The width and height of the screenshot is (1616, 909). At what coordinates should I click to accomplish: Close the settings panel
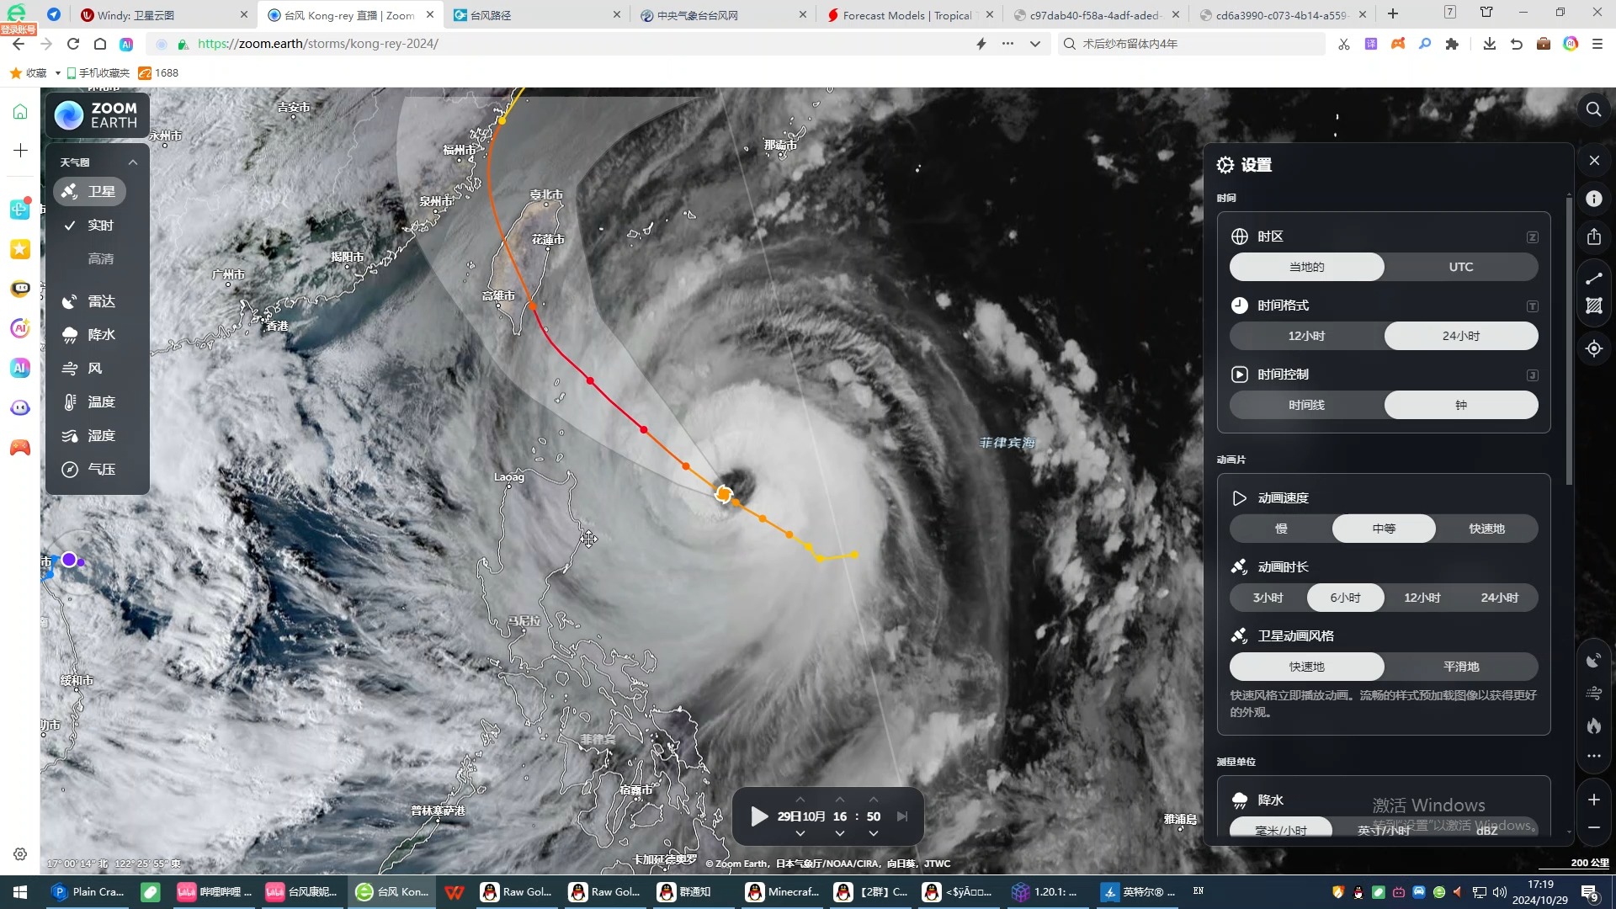(x=1594, y=161)
